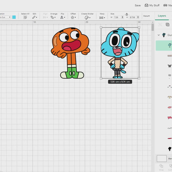The image size is (172, 172).
Task: Select the black silhouette layer thumbnail
Action: [x=170, y=149]
